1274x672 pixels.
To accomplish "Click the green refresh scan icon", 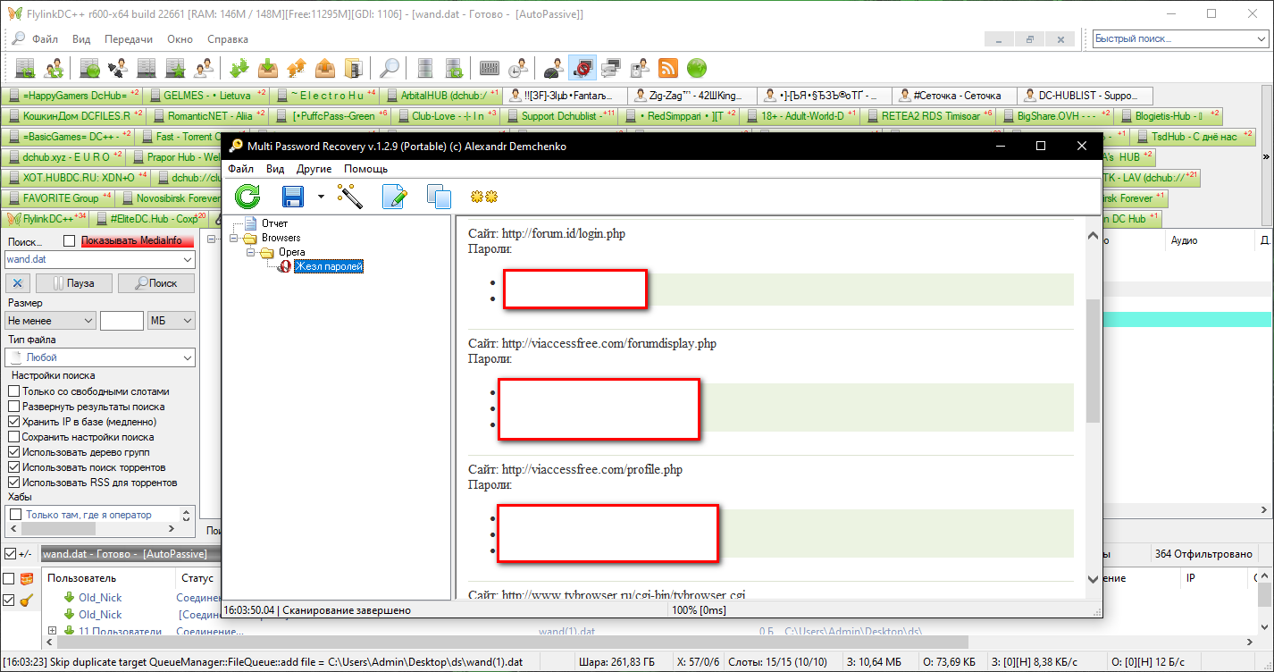I will pos(247,196).
